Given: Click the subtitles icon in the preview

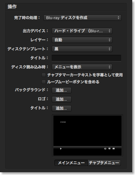Looking at the screenshot, I should pyautogui.click(x=109, y=149).
